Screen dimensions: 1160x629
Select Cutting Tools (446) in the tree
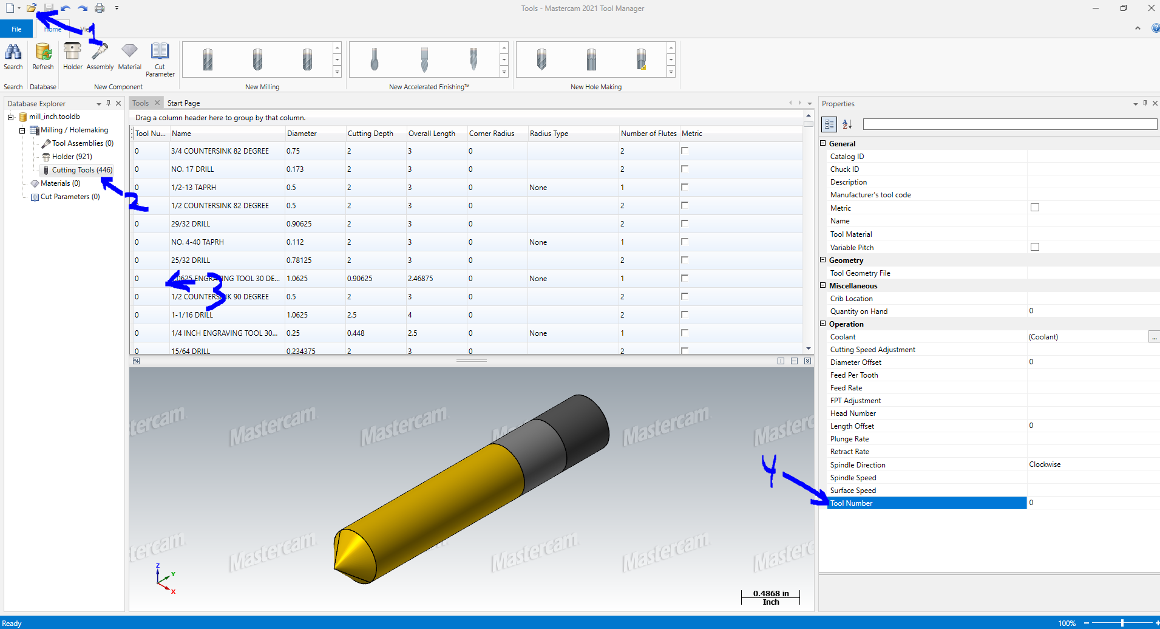pos(82,170)
